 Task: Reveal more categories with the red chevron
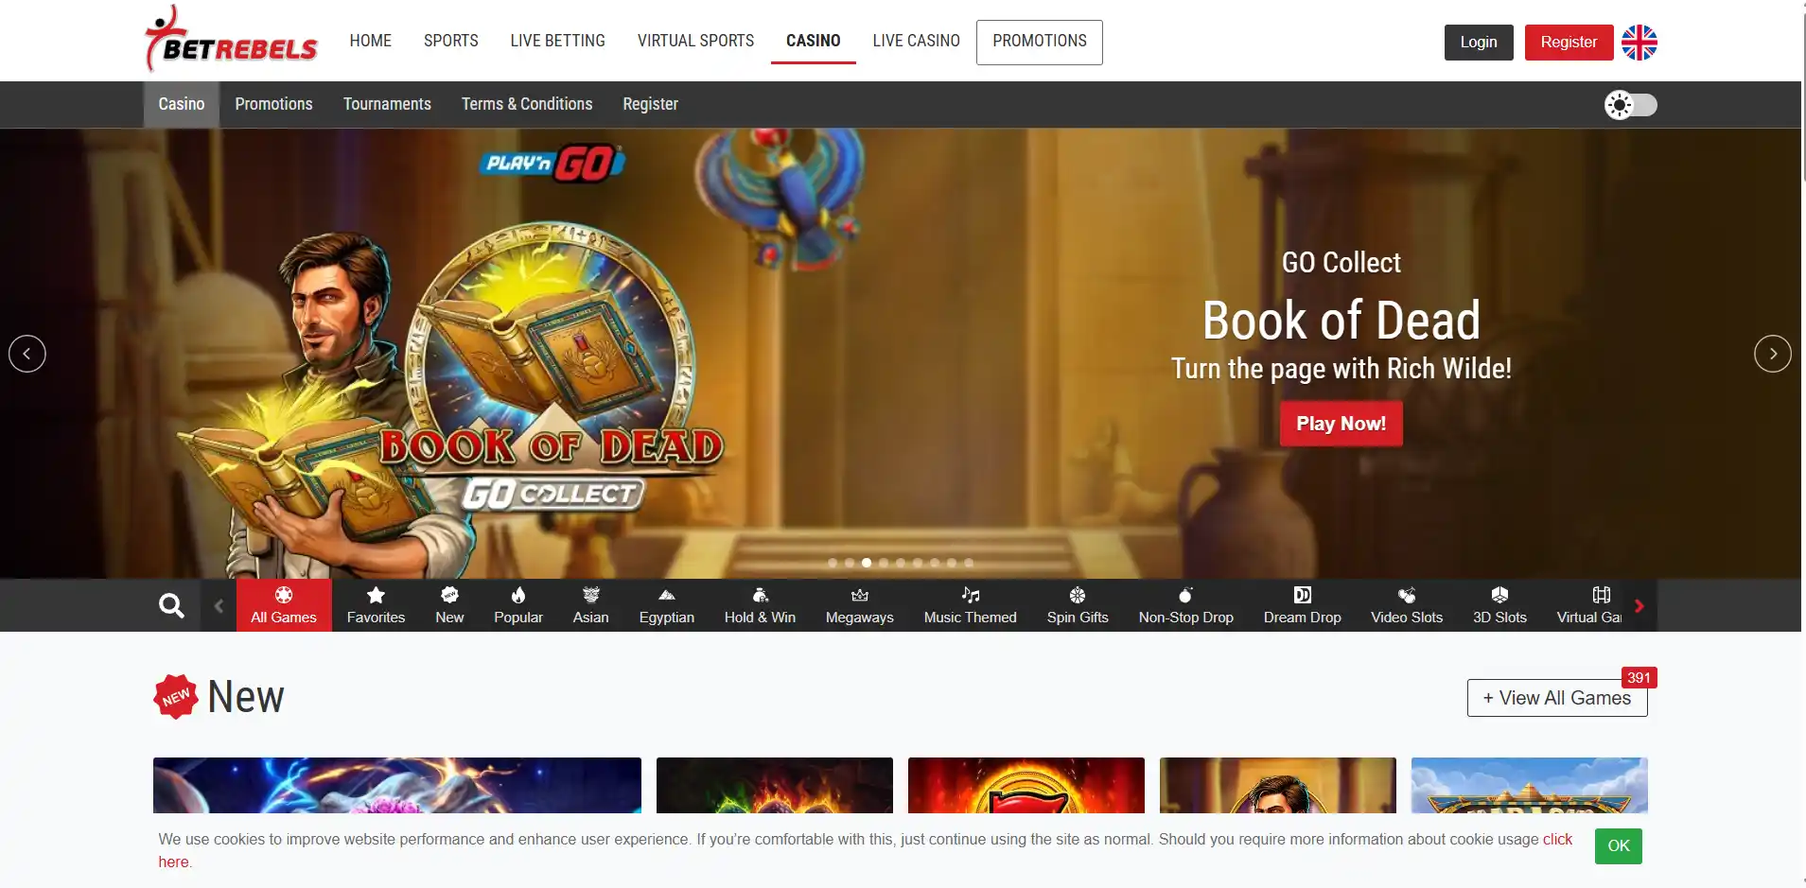pos(1639,605)
